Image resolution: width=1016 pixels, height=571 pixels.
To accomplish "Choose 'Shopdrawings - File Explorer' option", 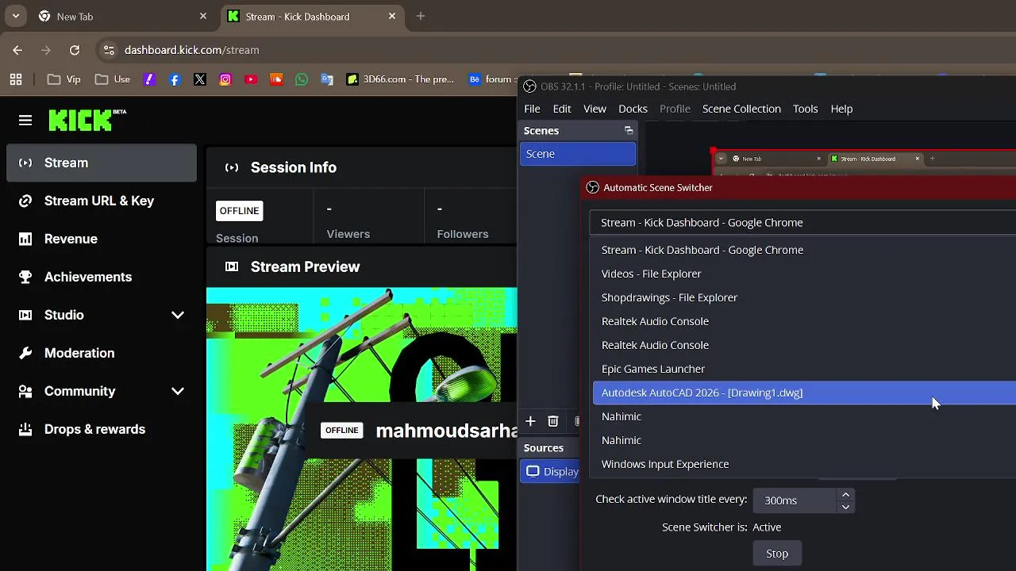I will tap(804, 297).
